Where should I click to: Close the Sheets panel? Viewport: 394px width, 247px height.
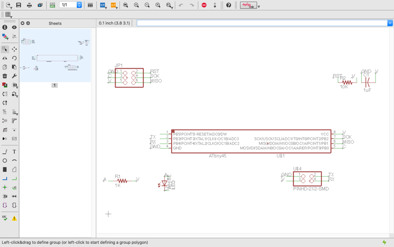coord(23,23)
